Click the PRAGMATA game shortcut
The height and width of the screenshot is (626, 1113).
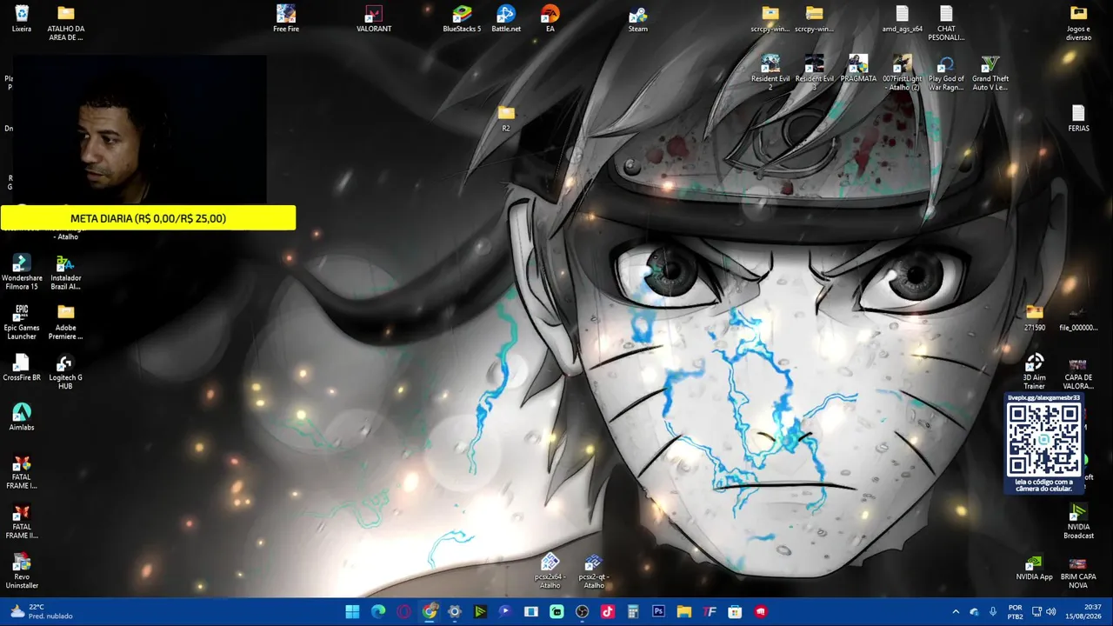[858, 69]
